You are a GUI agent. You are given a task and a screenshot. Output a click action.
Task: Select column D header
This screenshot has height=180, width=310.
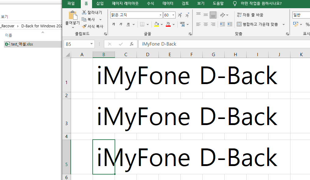click(x=148, y=55)
